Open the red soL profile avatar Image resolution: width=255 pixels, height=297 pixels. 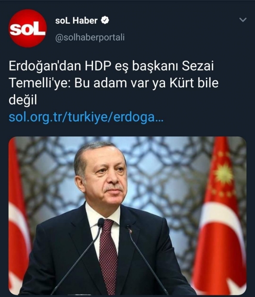pyautogui.click(x=28, y=28)
